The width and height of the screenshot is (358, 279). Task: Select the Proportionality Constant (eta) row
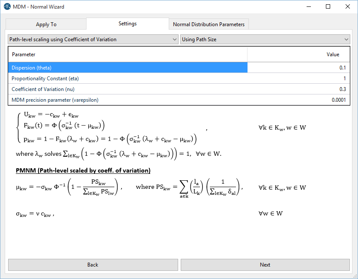coord(128,79)
